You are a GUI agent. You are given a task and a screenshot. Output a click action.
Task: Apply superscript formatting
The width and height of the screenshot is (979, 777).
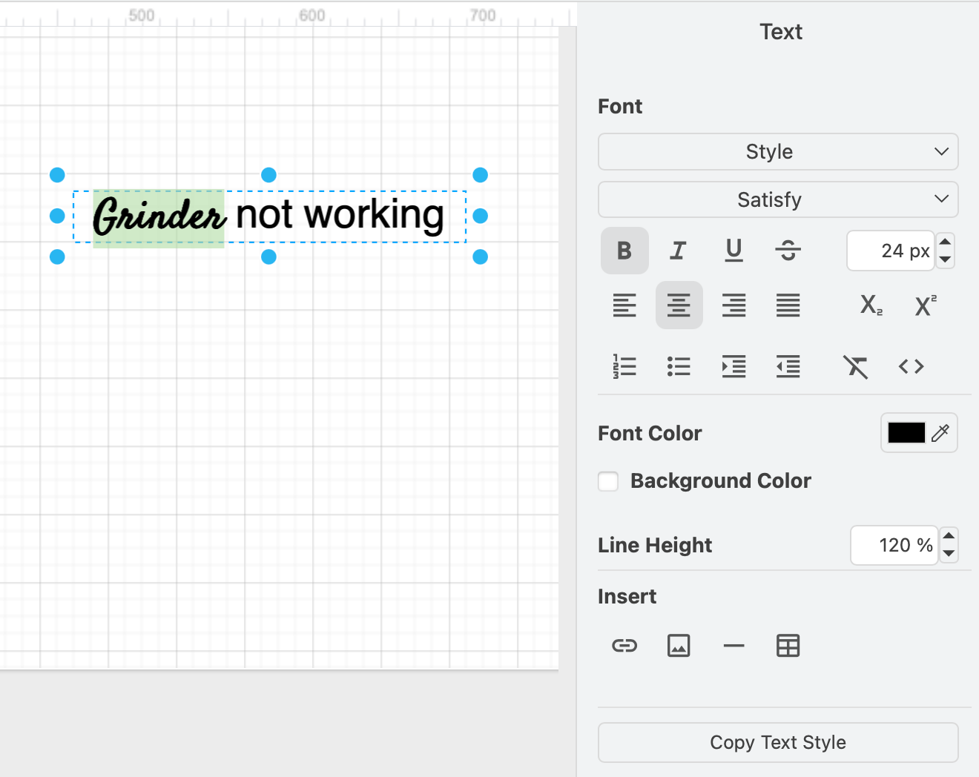926,305
